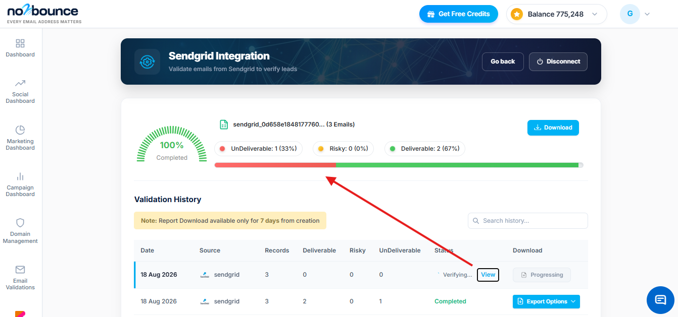Click Get Free Credits button
Image resolution: width=678 pixels, height=317 pixels.
459,14
